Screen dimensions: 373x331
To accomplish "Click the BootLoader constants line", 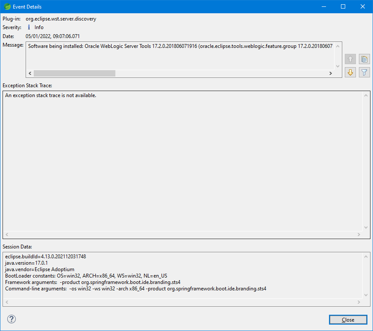I will 86,276.
